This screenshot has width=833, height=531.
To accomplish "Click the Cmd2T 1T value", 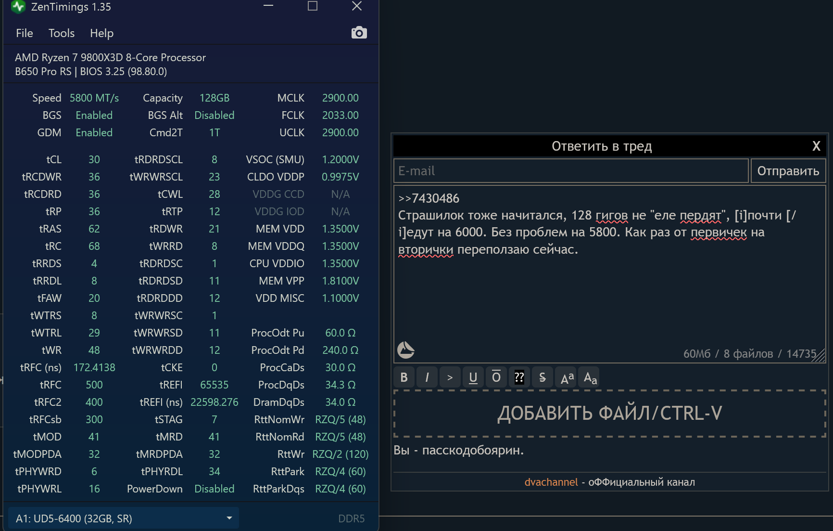I will pyautogui.click(x=215, y=132).
